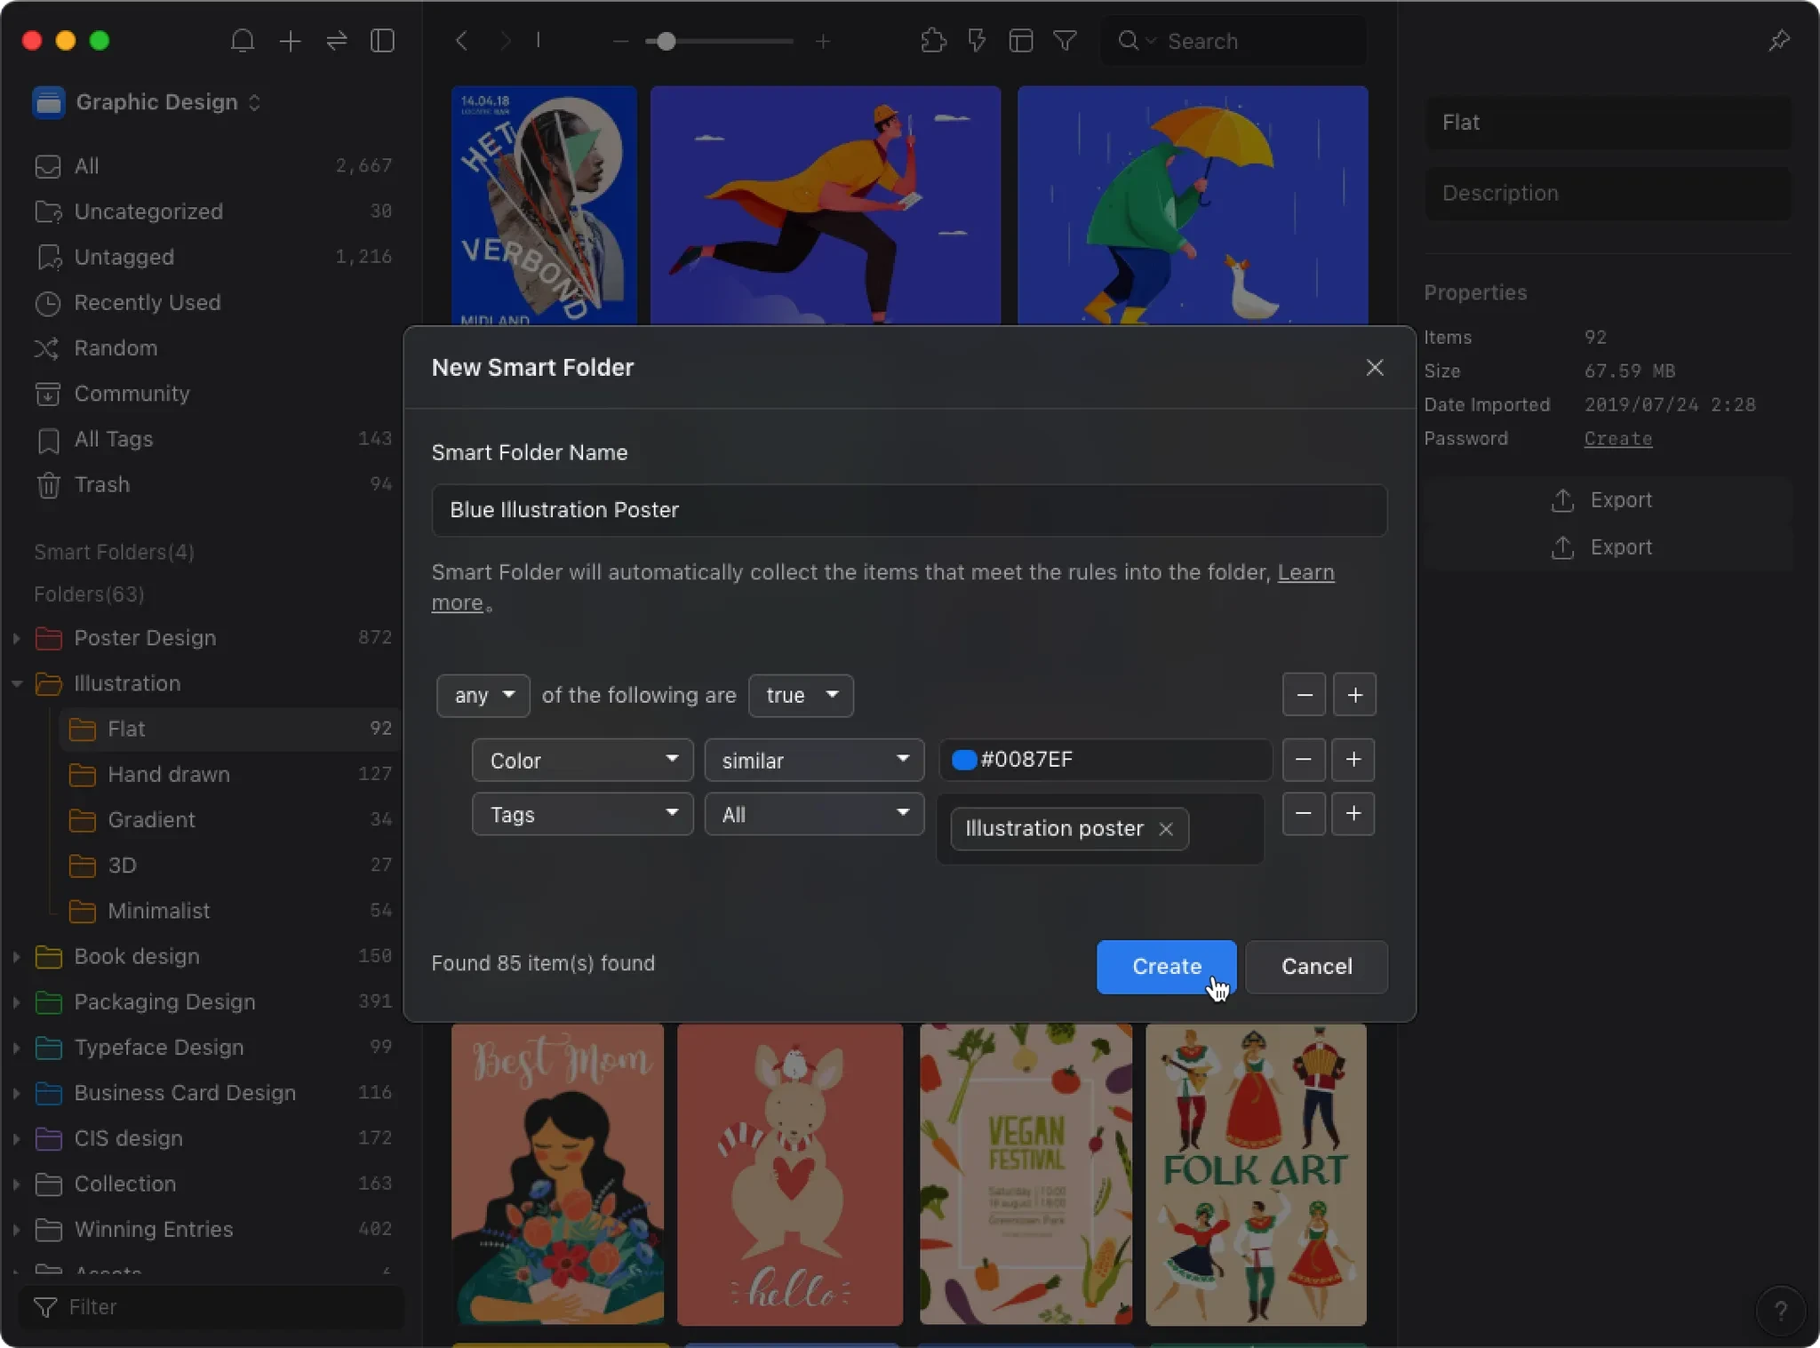Click the Create button
This screenshot has height=1348, width=1820.
click(1166, 967)
